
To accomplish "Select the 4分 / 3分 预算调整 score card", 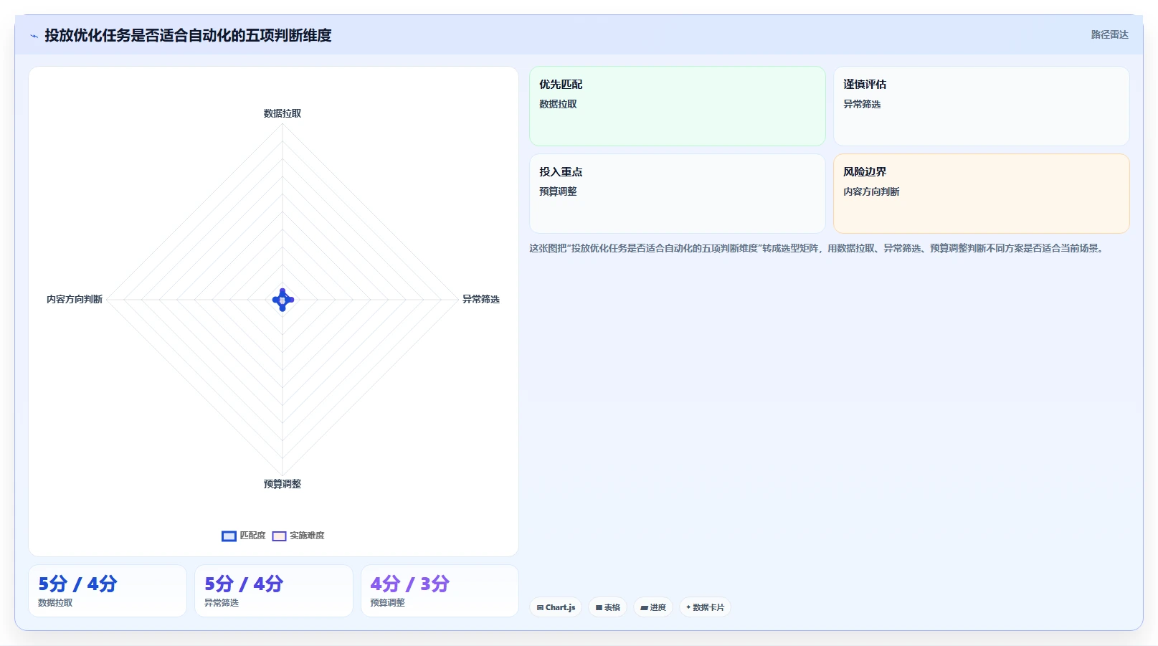I will pyautogui.click(x=440, y=591).
